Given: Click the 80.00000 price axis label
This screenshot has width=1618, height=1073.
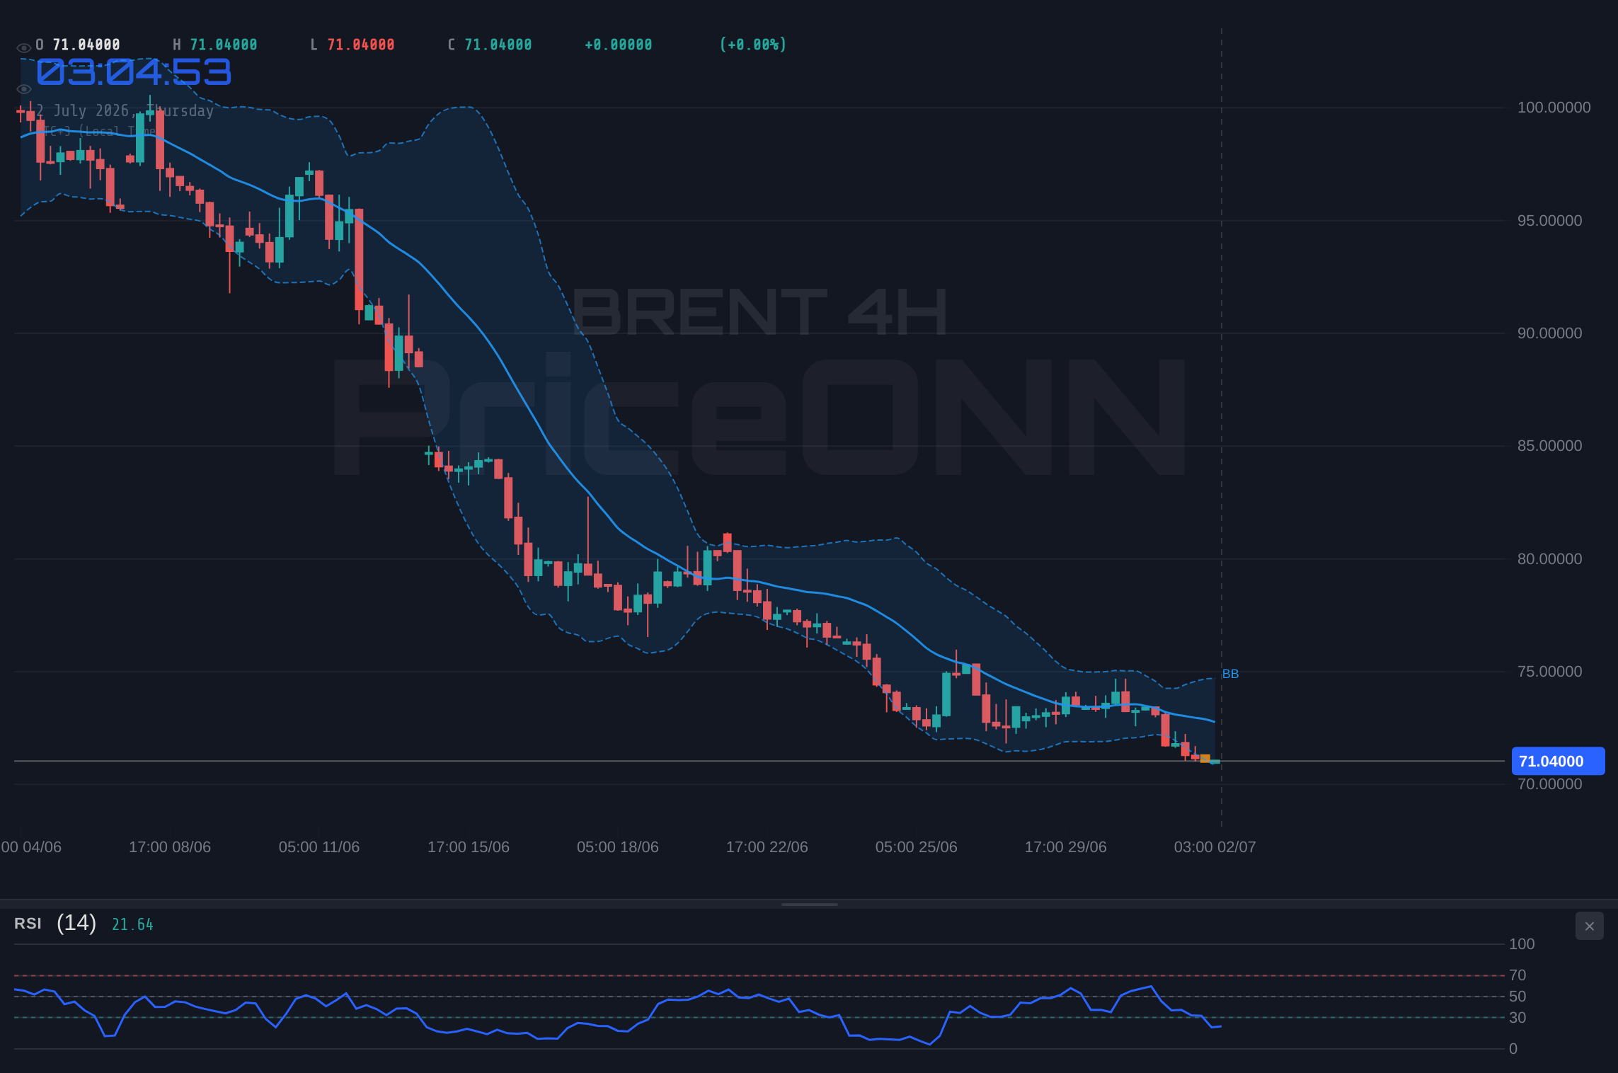Looking at the screenshot, I should (1549, 559).
